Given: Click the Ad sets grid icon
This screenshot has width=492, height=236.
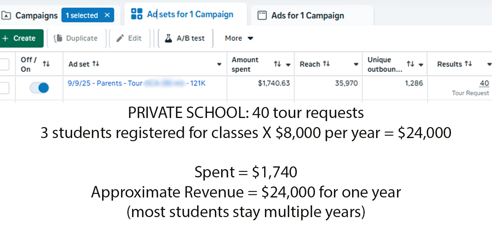Looking at the screenshot, I should tap(136, 14).
